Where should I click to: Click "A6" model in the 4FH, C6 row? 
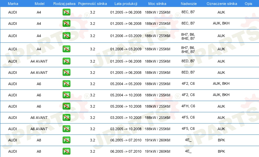[x=39, y=106]
